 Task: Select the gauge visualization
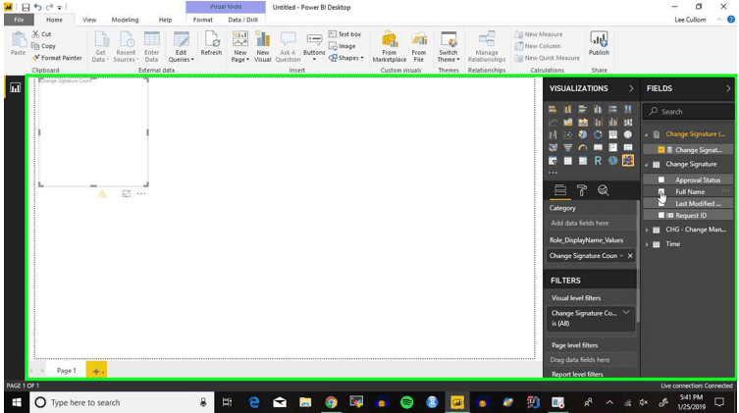(x=583, y=147)
